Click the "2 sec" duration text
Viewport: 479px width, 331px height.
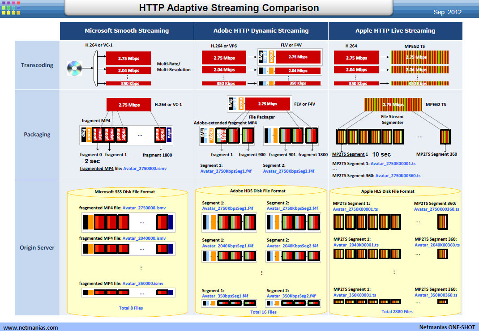click(92, 161)
